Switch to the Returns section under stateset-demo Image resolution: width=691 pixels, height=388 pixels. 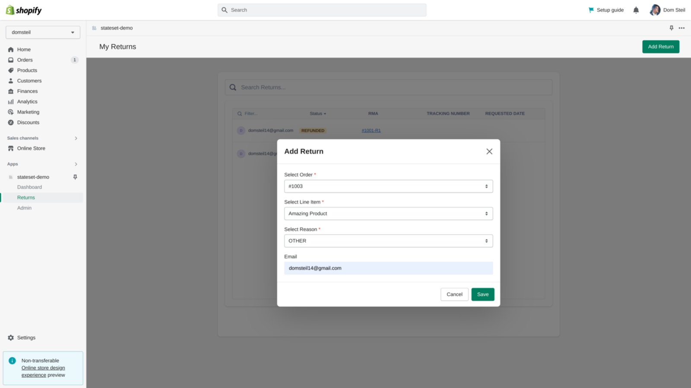click(26, 197)
